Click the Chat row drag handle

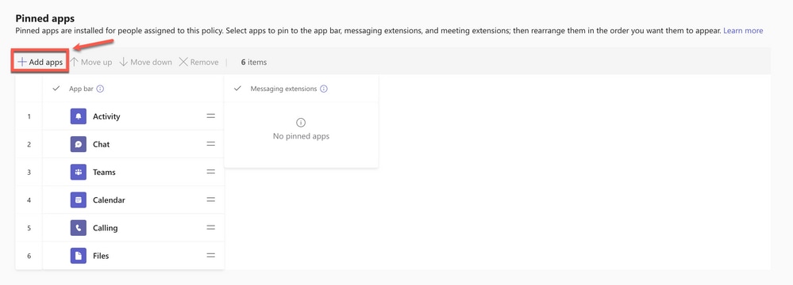pos(211,144)
